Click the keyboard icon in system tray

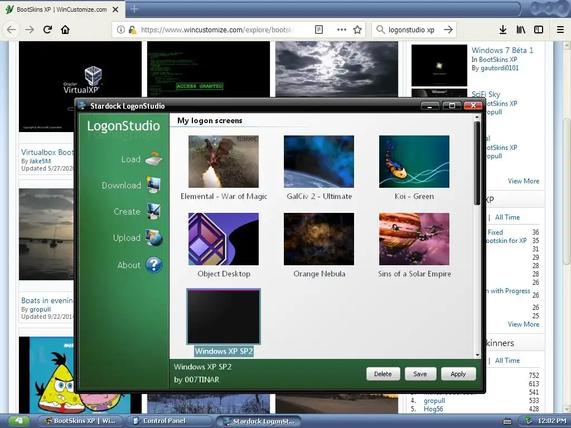[x=507, y=421]
